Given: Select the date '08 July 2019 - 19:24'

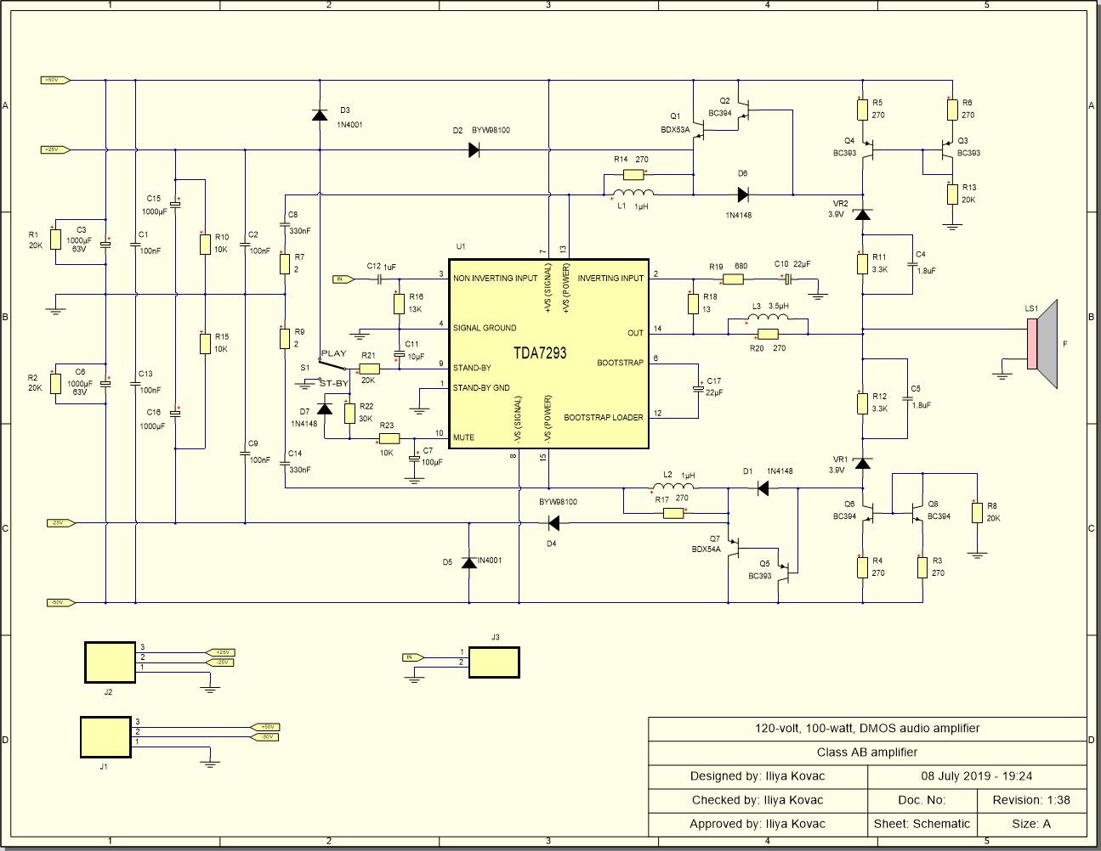Looking at the screenshot, I should point(977,776).
